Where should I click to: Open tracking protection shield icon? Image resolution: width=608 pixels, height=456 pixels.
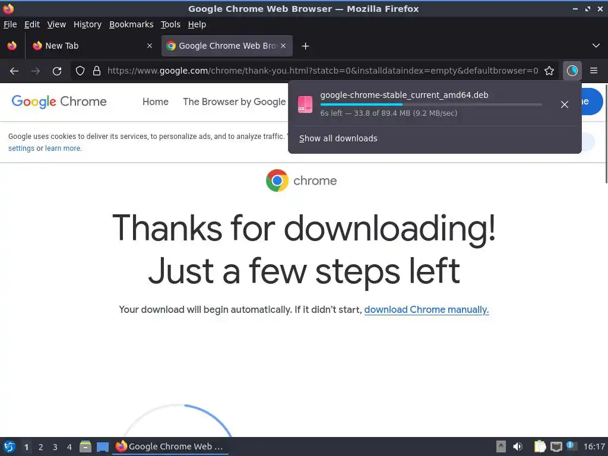[80, 71]
